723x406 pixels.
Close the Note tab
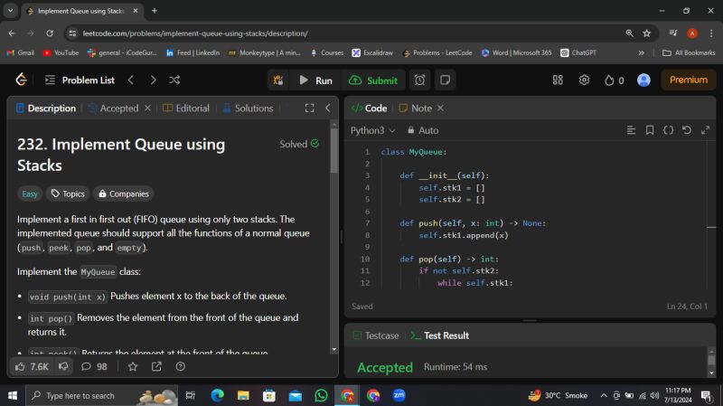440,108
